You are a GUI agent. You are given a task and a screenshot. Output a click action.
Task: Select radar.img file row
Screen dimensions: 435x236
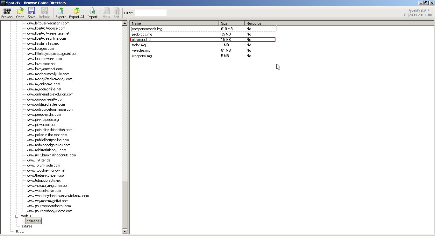(x=203, y=45)
